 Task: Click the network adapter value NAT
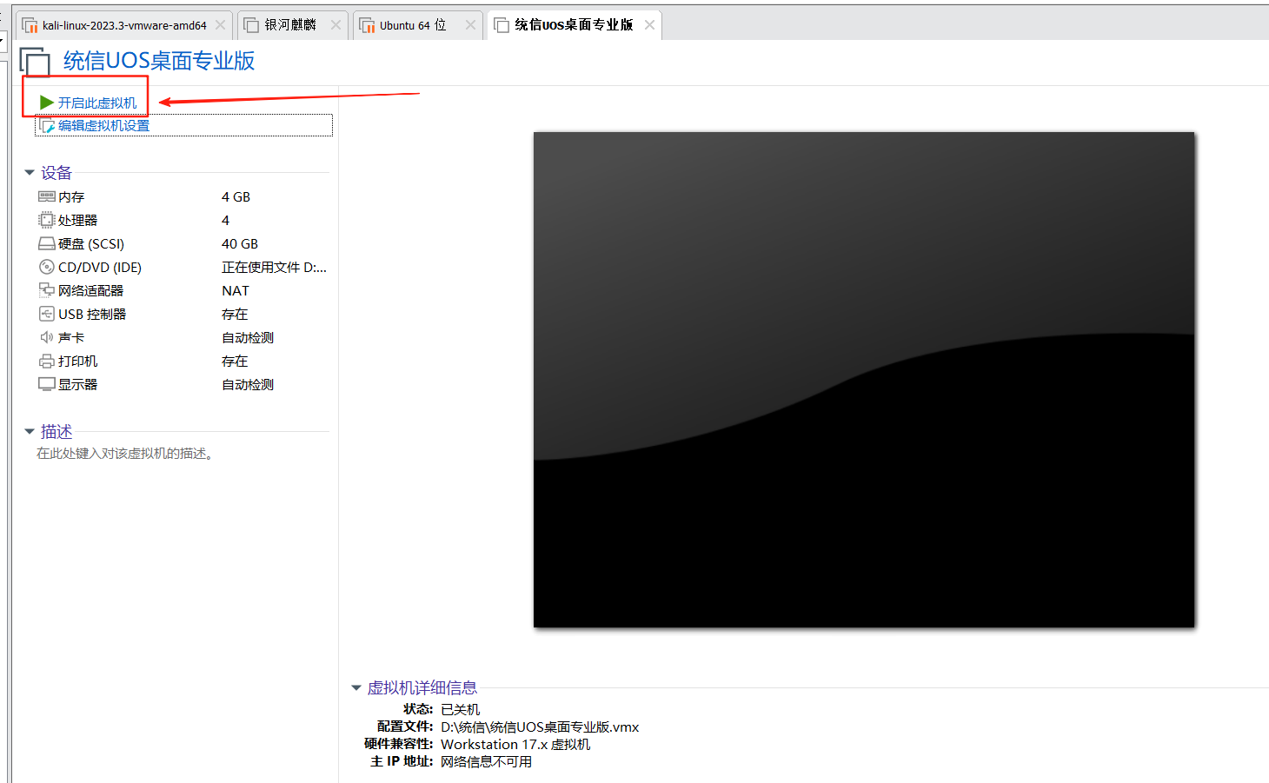click(236, 291)
